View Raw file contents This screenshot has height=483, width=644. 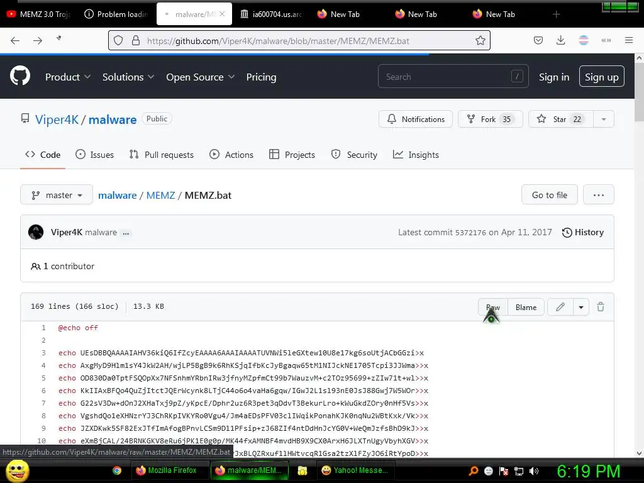click(493, 307)
